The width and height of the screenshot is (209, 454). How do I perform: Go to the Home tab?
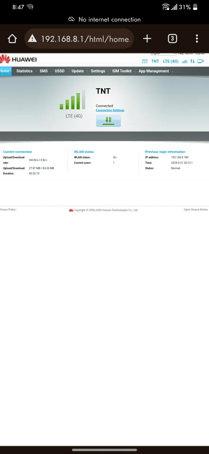coord(5,71)
